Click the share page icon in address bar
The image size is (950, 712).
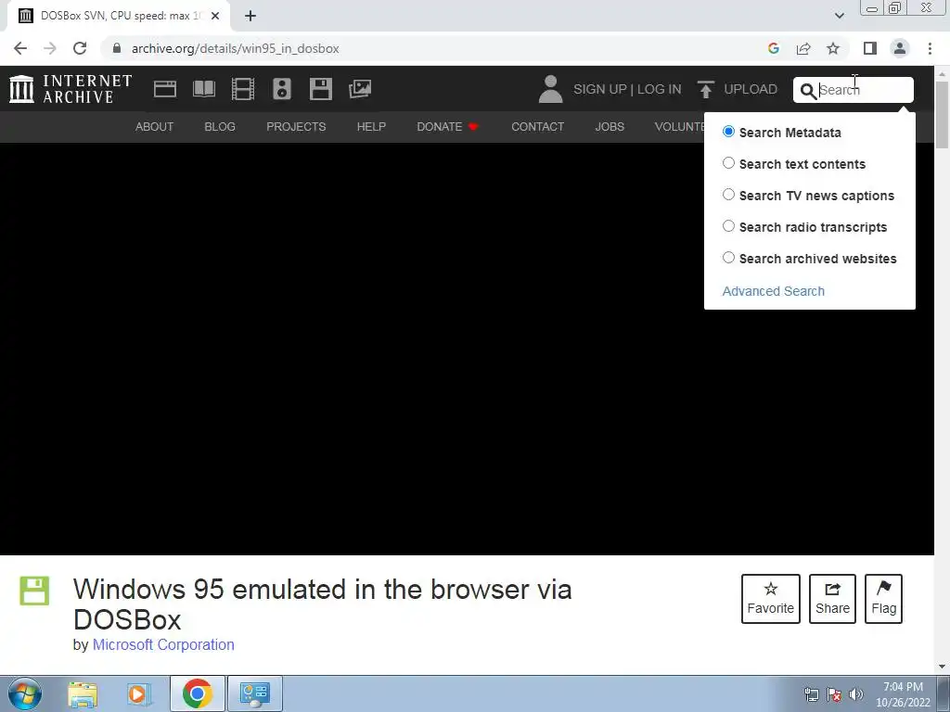[803, 48]
